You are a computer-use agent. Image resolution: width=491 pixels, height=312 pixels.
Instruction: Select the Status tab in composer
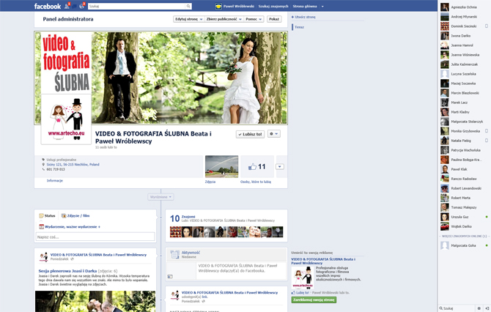(x=47, y=216)
